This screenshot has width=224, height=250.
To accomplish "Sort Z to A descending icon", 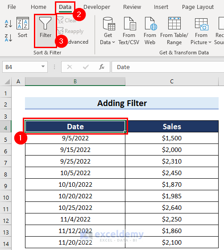I will pos(8,38).
